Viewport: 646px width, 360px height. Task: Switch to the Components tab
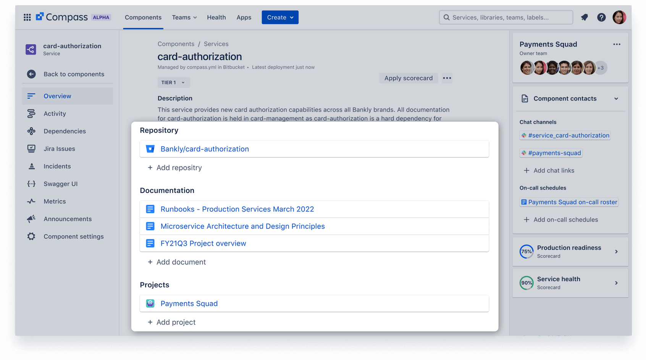pos(143,18)
